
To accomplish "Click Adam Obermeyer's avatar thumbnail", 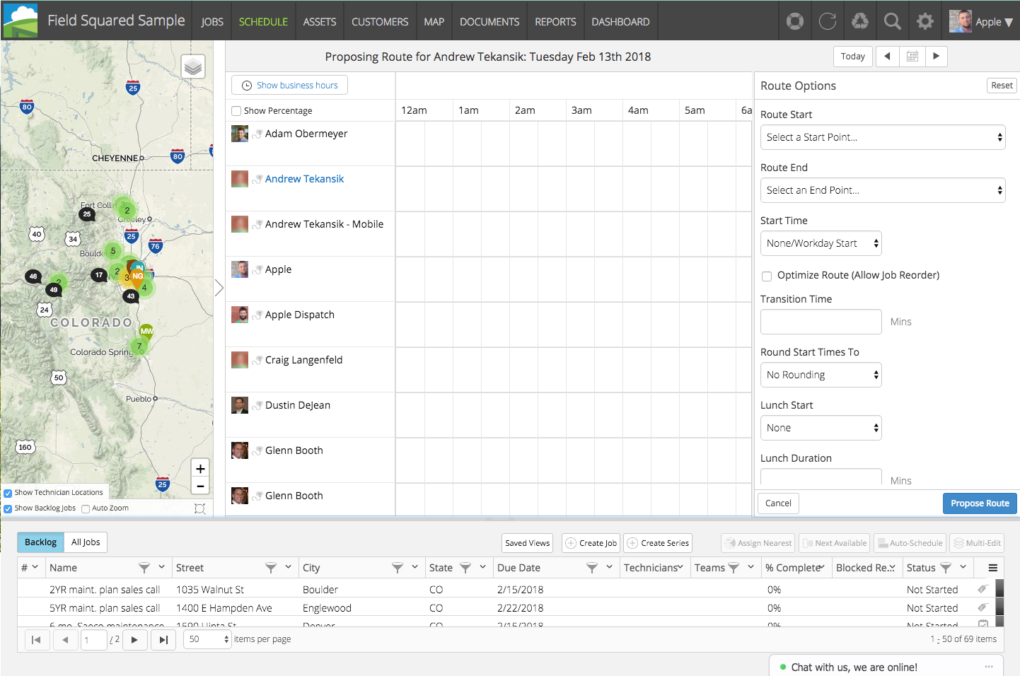I will point(240,134).
